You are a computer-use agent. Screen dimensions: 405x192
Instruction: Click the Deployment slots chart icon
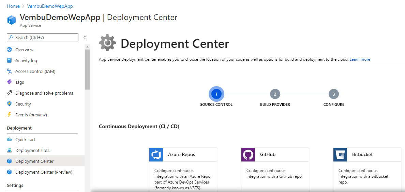[x=10, y=150]
